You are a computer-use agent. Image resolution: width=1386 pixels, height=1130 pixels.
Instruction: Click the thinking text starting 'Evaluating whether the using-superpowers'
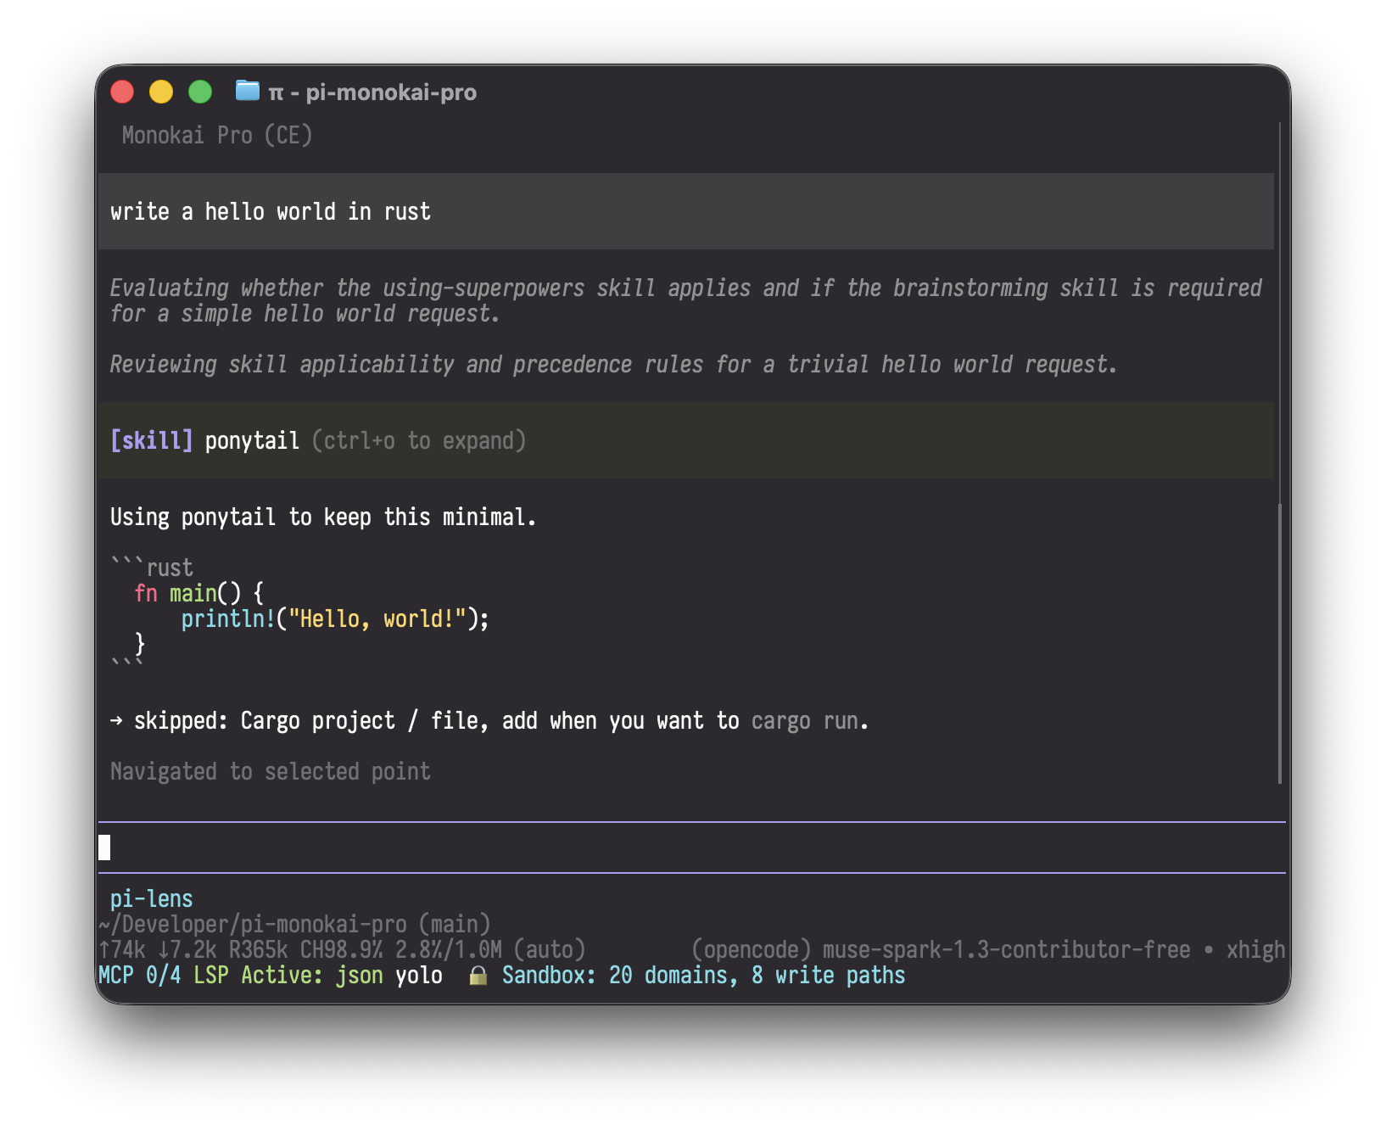[685, 300]
